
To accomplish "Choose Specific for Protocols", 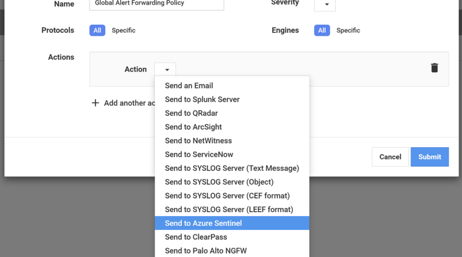I will [124, 31].
